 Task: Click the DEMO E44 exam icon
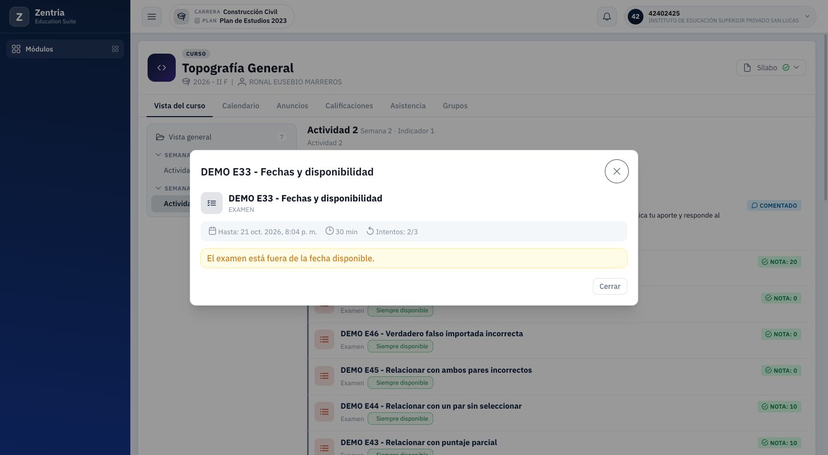tap(324, 412)
